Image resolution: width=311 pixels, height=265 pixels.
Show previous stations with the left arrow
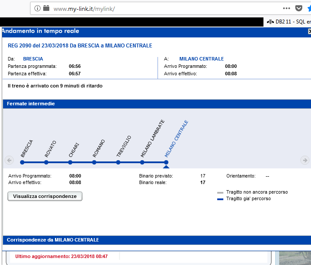click(9, 160)
